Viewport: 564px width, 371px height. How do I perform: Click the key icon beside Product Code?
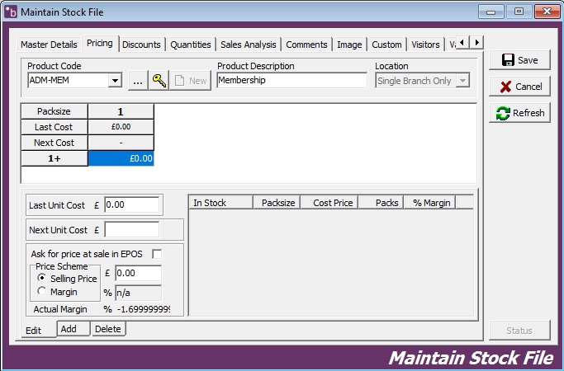pos(159,80)
